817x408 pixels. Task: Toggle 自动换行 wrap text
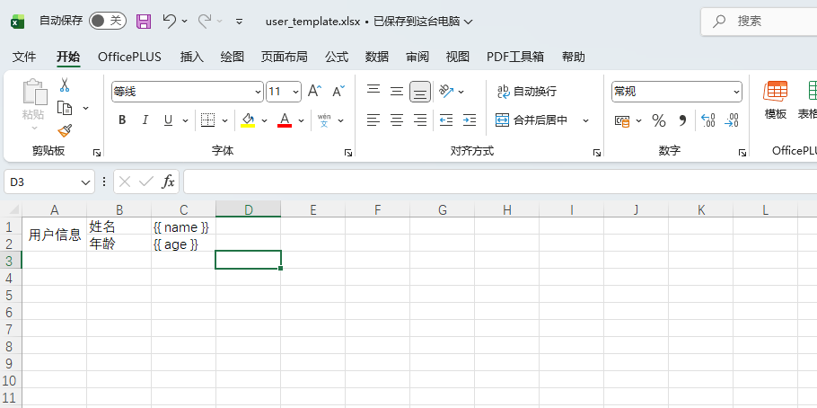[527, 91]
